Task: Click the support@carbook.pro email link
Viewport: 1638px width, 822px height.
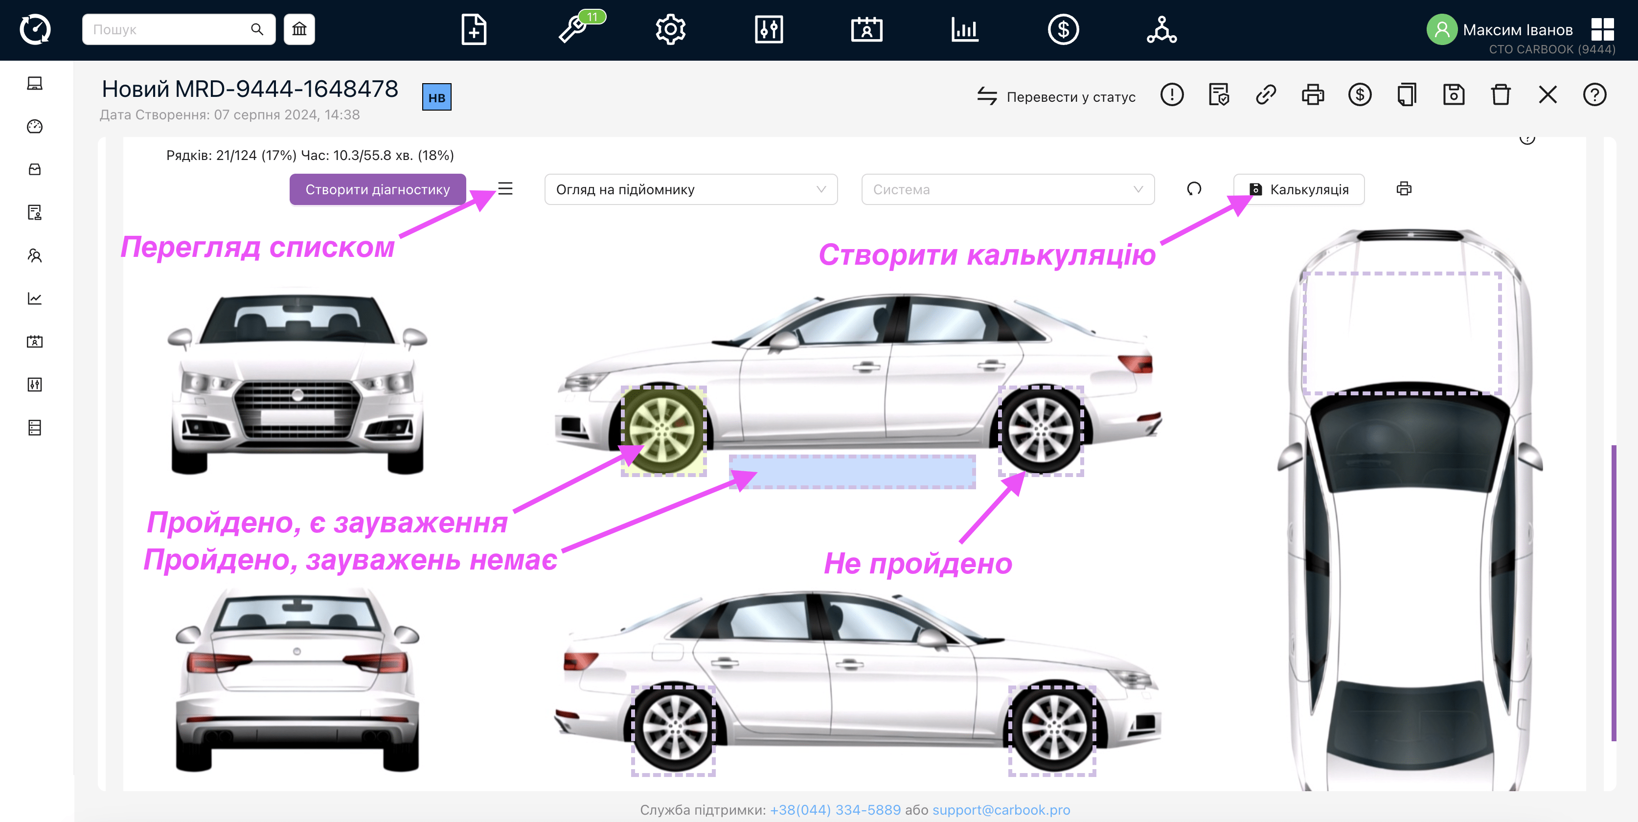Action: click(x=1001, y=809)
